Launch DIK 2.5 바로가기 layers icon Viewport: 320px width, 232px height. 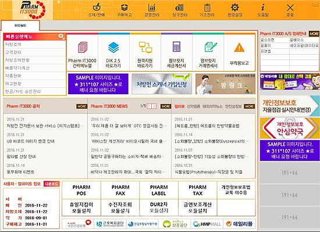tap(113, 47)
